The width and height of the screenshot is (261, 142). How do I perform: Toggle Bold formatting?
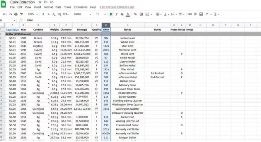coord(111,14)
